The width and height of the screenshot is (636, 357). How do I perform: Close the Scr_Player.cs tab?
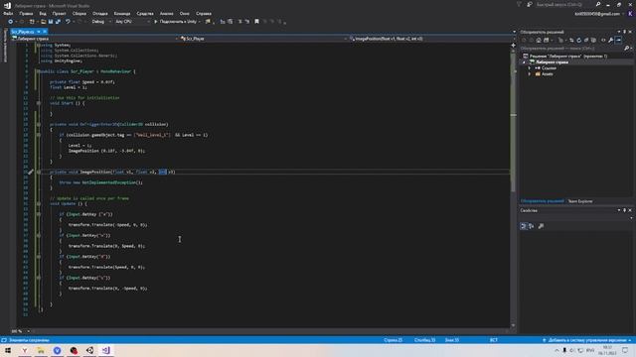(45, 32)
